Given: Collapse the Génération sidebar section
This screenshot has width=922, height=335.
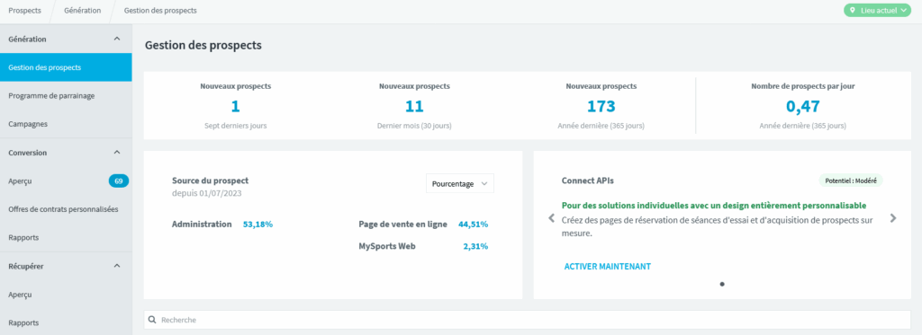Looking at the screenshot, I should click(116, 39).
